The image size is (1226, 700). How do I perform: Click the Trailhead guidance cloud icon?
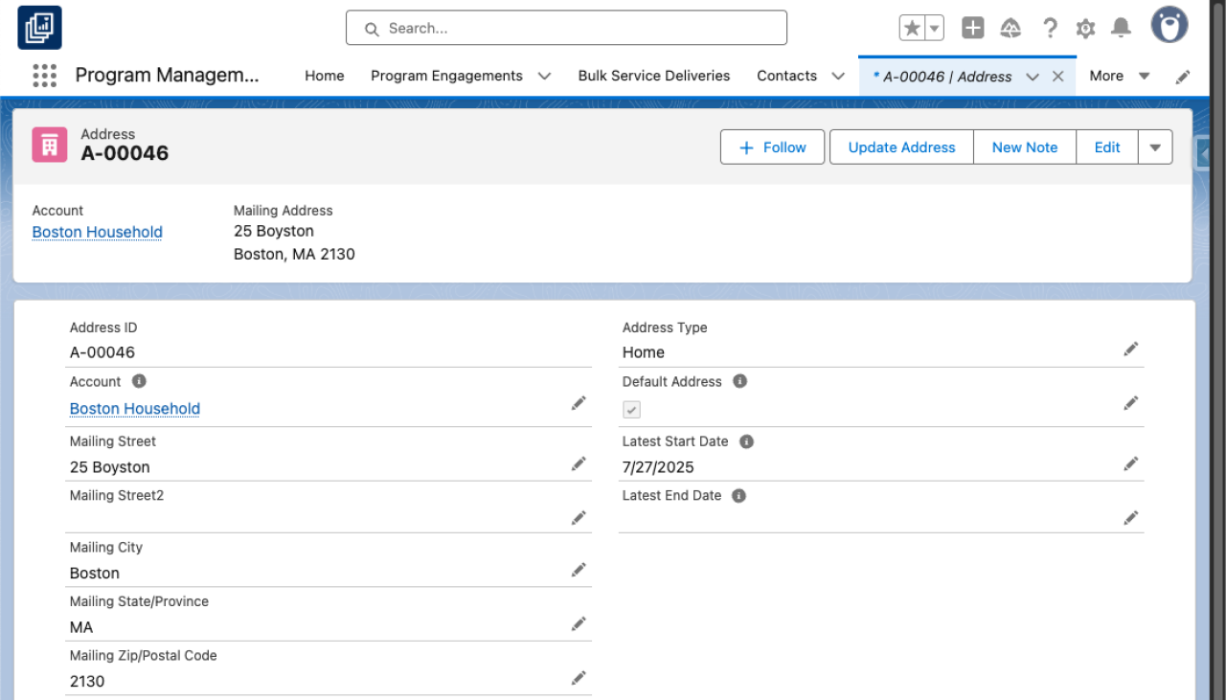pyautogui.click(x=1010, y=28)
